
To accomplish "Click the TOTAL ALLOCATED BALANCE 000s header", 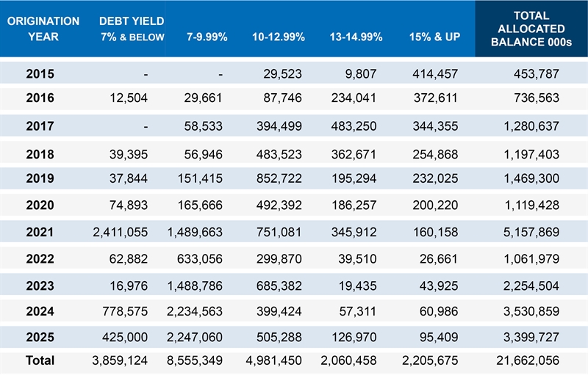I will tap(530, 29).
